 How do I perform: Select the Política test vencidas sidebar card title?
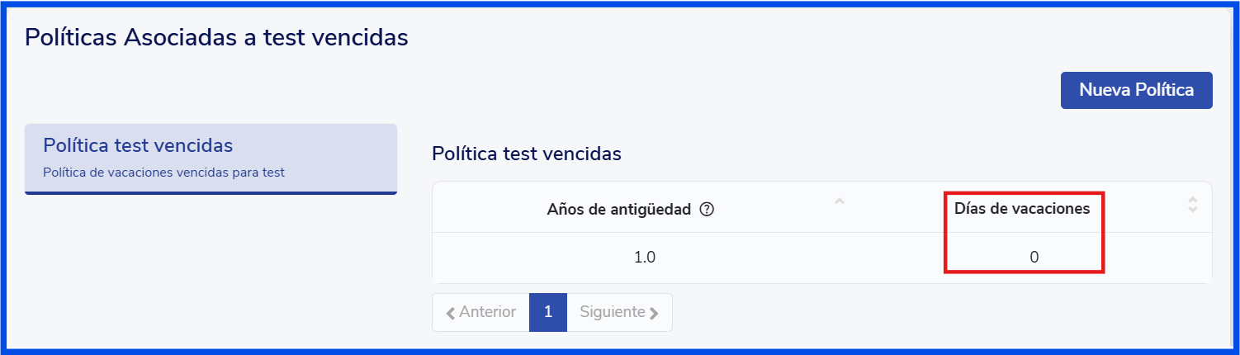click(x=138, y=146)
